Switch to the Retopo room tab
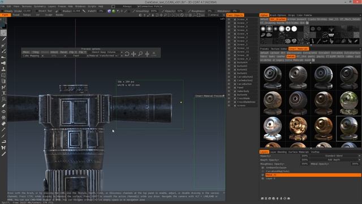 coord(27,15)
